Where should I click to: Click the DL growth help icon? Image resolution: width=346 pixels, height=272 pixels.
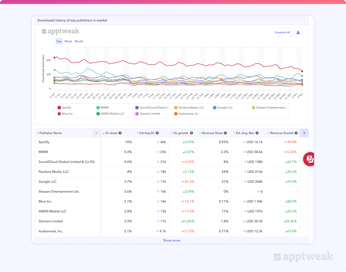point(191,133)
